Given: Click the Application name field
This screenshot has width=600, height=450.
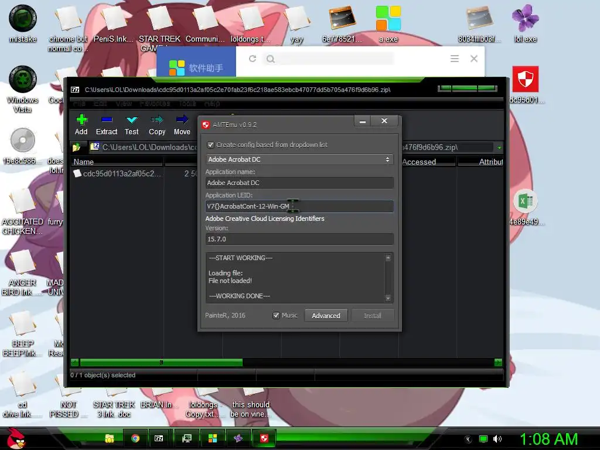Looking at the screenshot, I should 299,183.
